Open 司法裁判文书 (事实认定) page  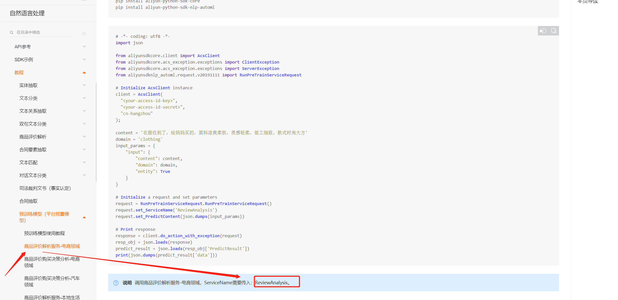[45, 188]
